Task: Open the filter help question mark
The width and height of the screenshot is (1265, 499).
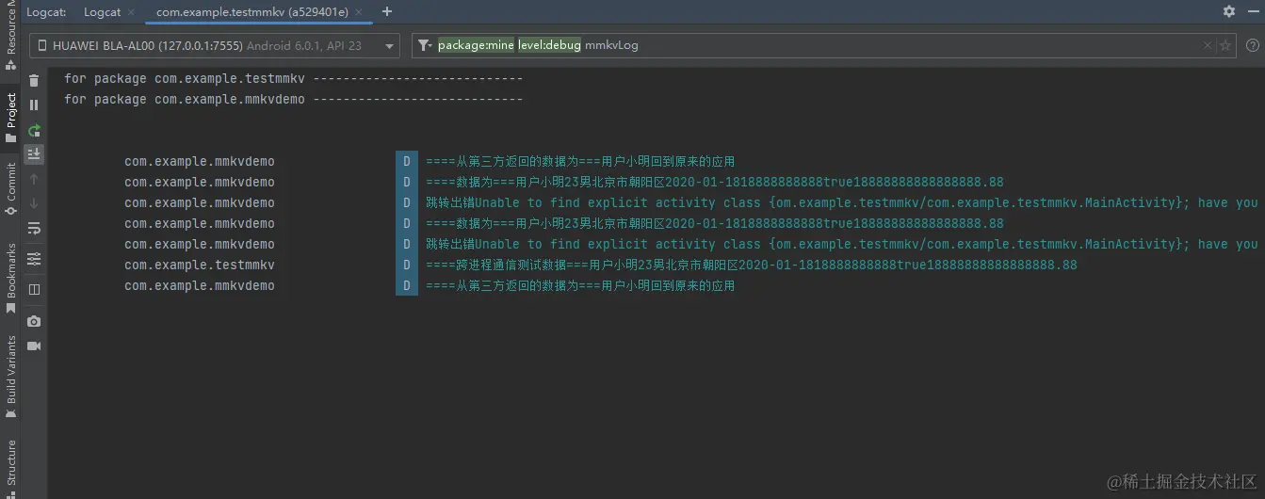Action: click(x=1253, y=45)
